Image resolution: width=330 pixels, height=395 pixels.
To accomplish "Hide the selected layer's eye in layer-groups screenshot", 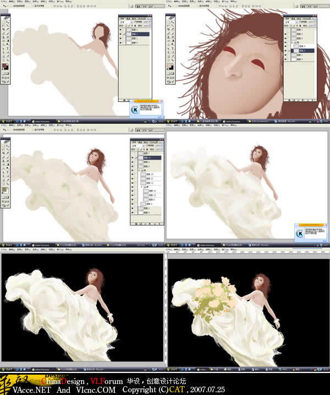I will pos(133,158).
